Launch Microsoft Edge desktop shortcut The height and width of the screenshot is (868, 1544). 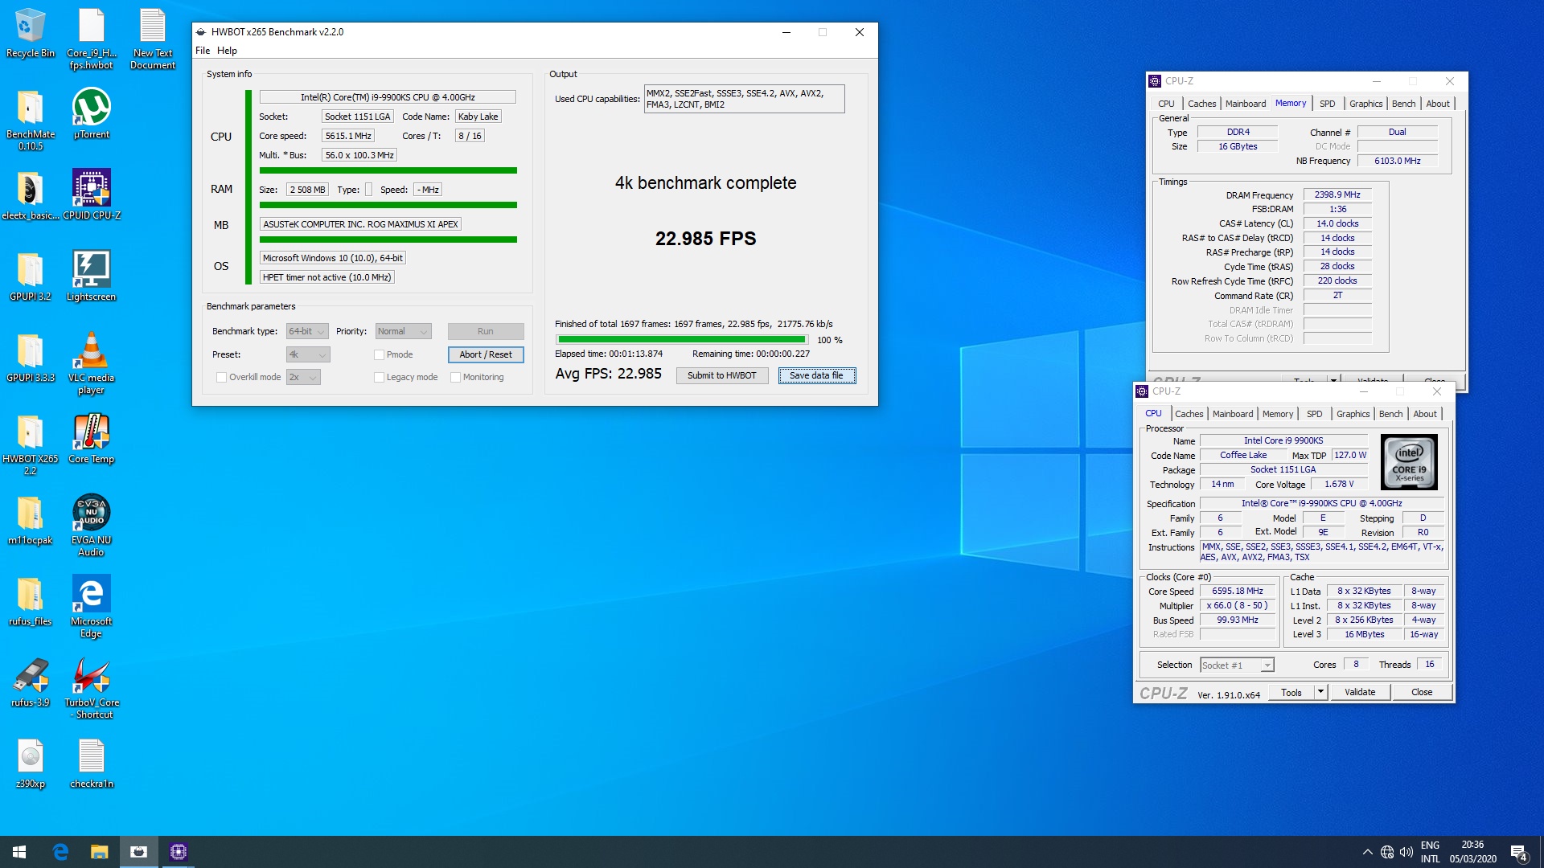tap(92, 607)
